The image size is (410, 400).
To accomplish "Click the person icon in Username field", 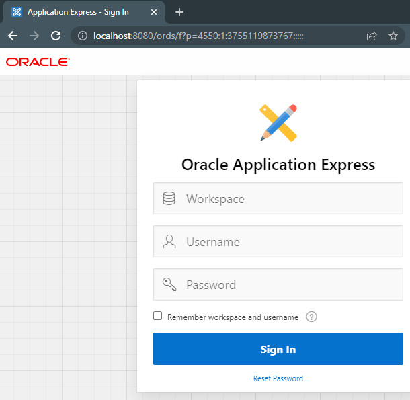I will point(169,241).
